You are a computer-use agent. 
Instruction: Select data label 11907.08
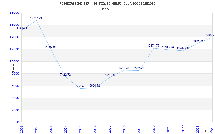51,47
